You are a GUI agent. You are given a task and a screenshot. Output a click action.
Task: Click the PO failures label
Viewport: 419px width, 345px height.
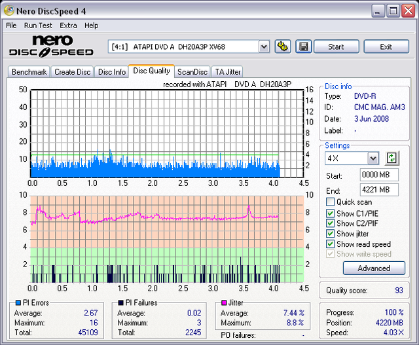pos(238,335)
